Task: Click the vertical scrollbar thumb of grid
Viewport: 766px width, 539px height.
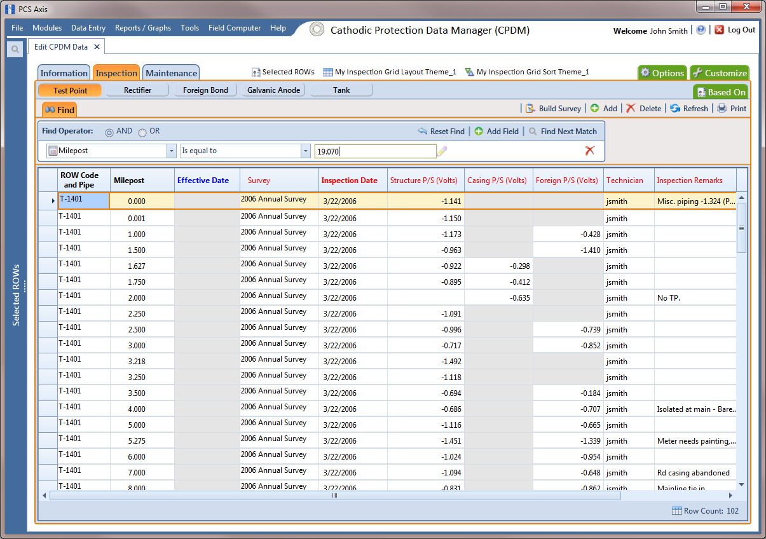Action: pos(741,228)
